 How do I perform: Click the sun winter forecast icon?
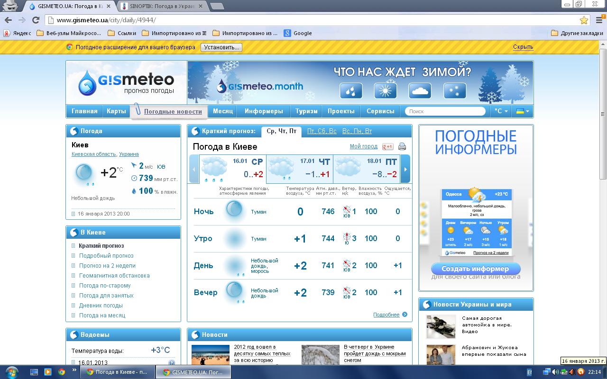tap(386, 90)
